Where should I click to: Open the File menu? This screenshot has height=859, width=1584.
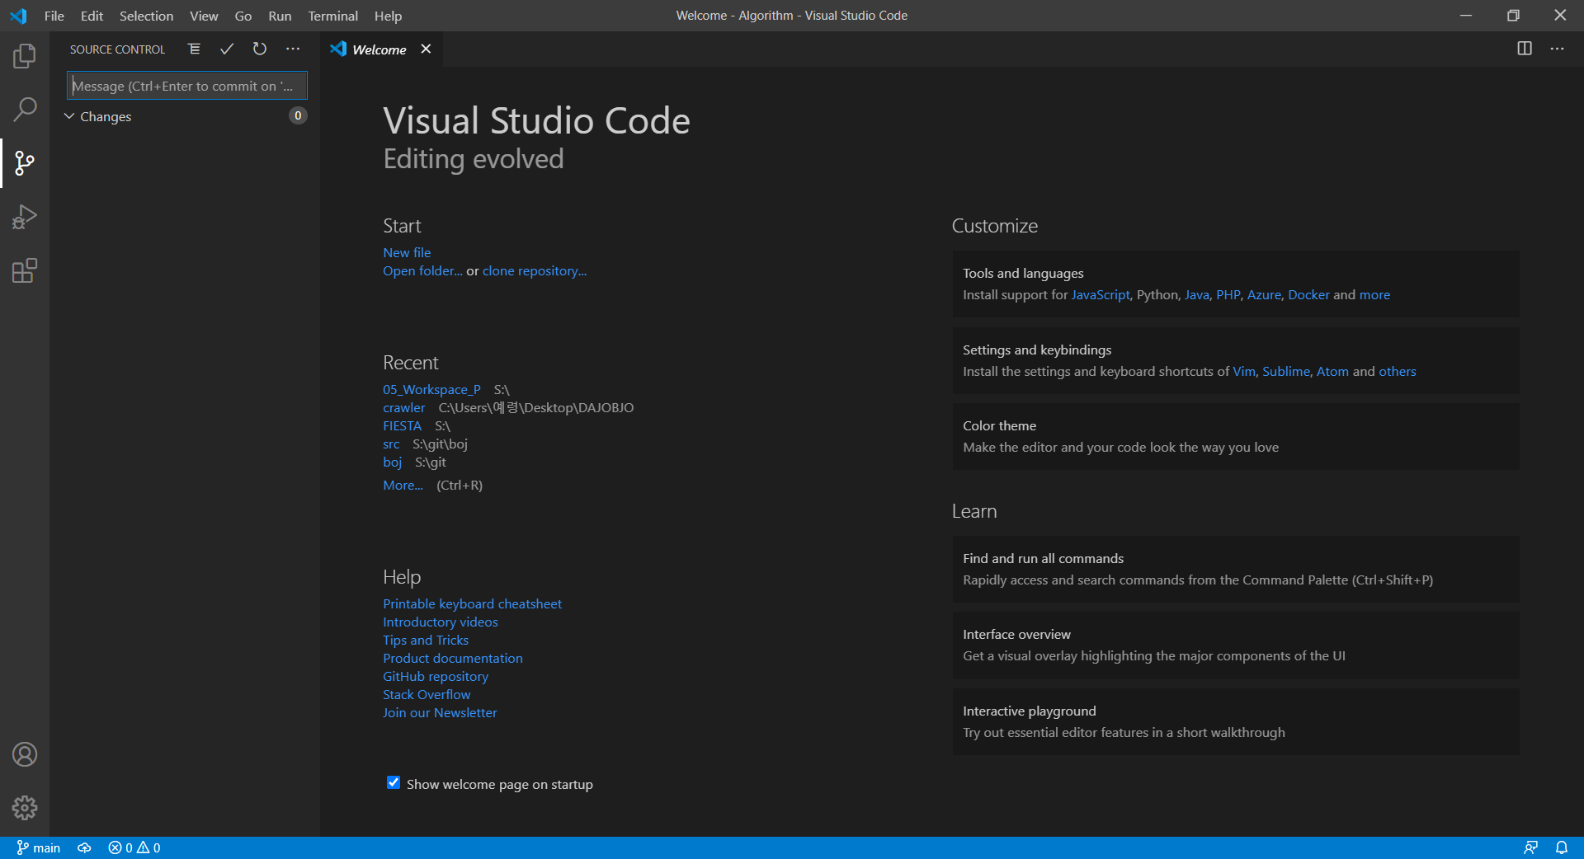click(54, 16)
